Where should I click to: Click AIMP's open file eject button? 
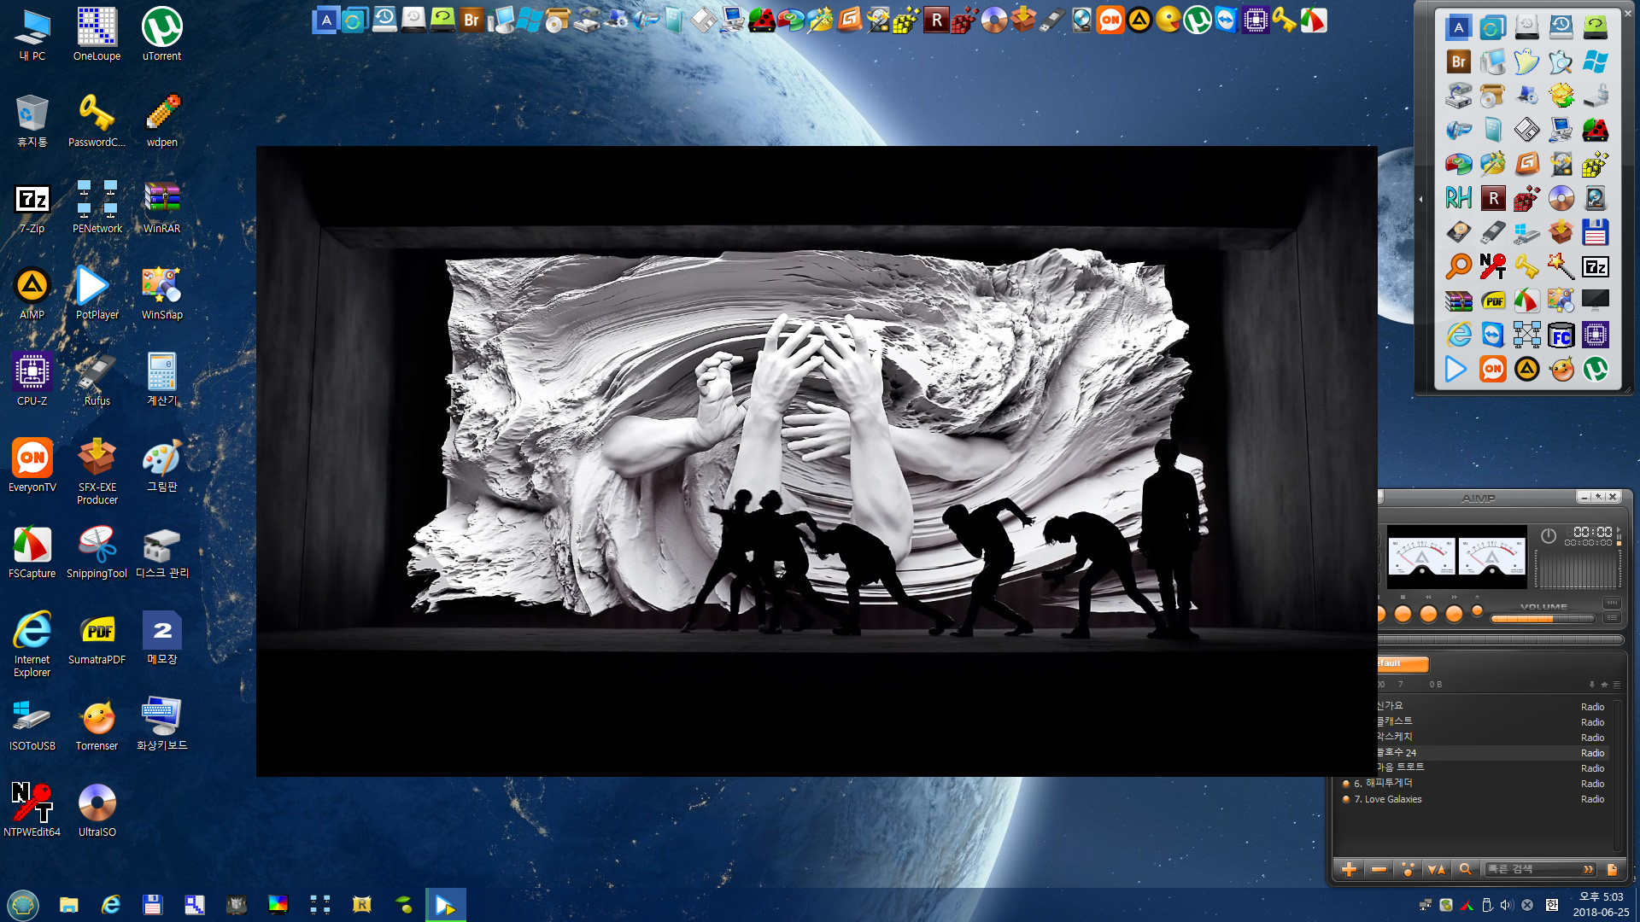click(1478, 611)
